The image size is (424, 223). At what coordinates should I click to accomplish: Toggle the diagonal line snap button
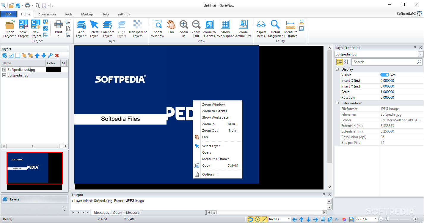point(264,219)
